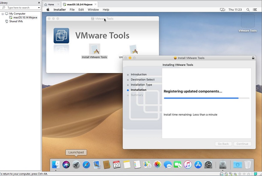This screenshot has width=262, height=176.
Task: Open the Maps app in Dock
Action: [147, 165]
